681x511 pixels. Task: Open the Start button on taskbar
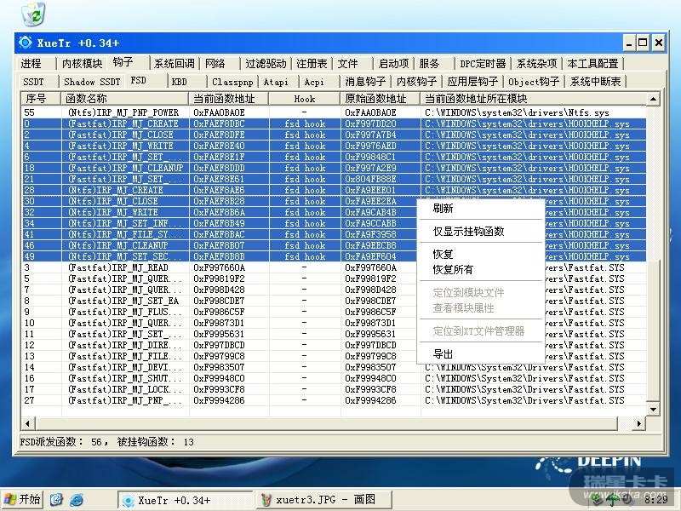[22, 499]
